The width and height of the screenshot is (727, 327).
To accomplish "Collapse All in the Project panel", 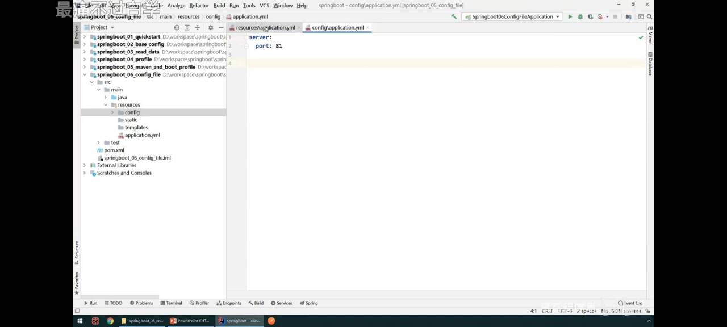I will pos(198,27).
